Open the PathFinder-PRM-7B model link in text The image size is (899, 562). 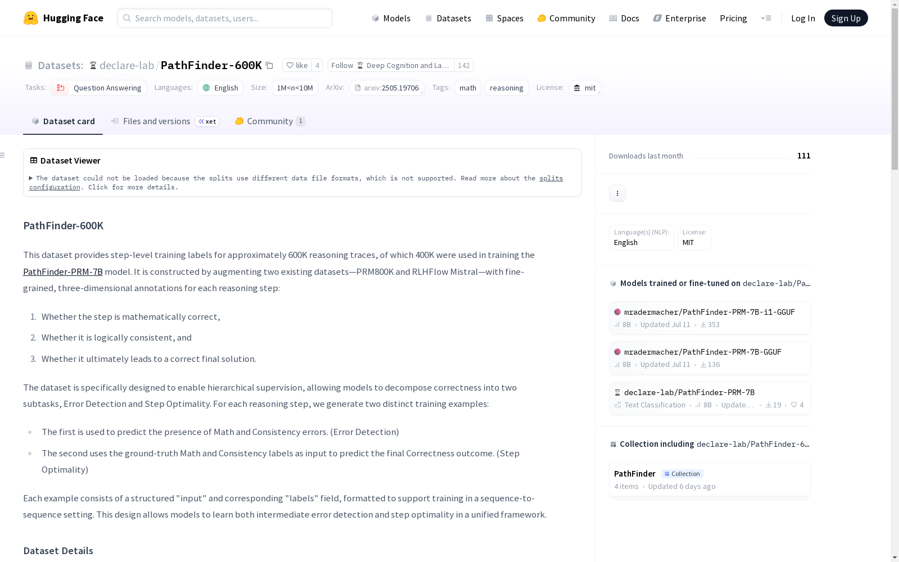[x=63, y=271]
